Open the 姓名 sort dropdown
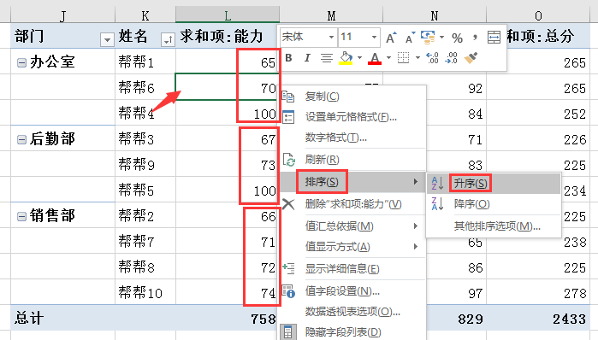 pos(168,39)
